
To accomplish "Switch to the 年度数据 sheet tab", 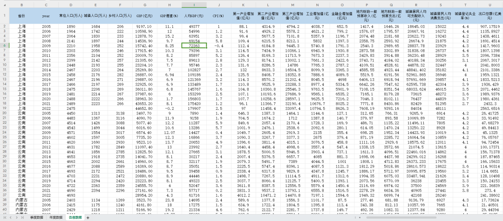I will point(56,217).
